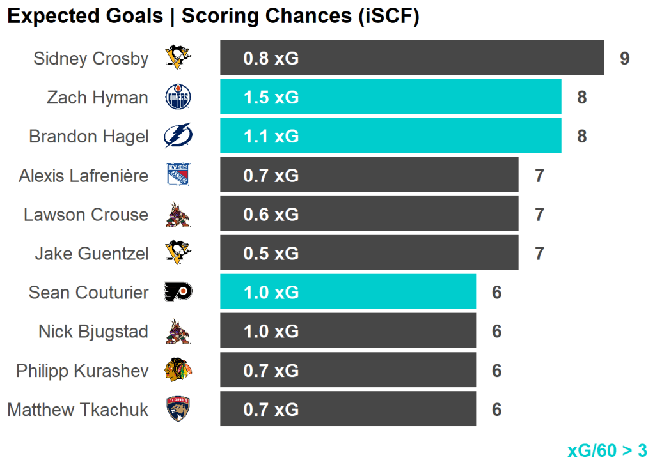Click the 9 value next to Crosby's bar
Image resolution: width=655 pixels, height=467 pixels.
[624, 59]
